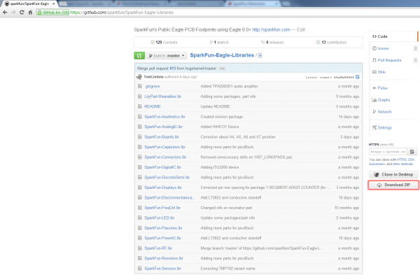This screenshot has width=420, height=277.
Task: Open the branch: master dropdown
Action: (x=167, y=56)
